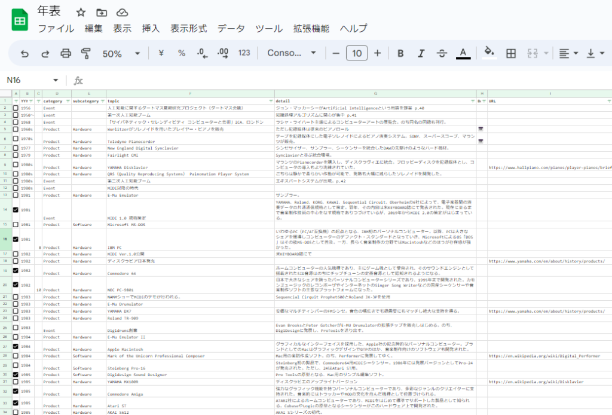Click the undo arrow icon
Screen dimensions: 612x415
coord(25,53)
